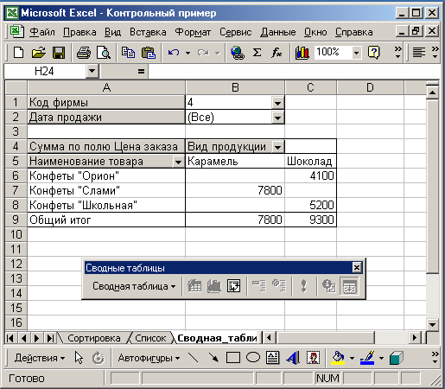Select the Oval drawing tool
The width and height of the screenshot is (445, 389).
coord(253,358)
